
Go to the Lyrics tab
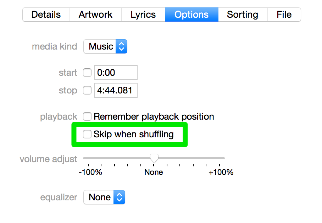(143, 15)
